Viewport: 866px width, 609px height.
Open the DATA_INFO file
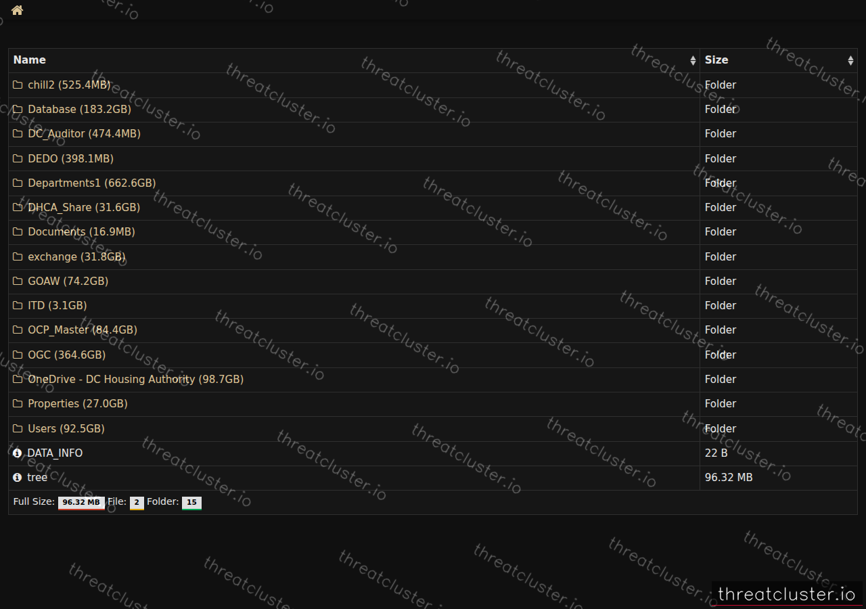click(x=55, y=453)
